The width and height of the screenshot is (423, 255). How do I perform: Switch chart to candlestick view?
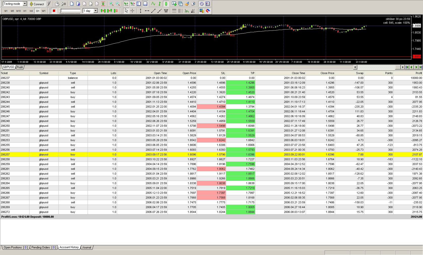coord(166,4)
